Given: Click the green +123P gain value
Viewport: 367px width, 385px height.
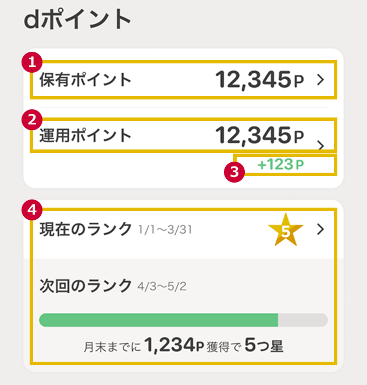Looking at the screenshot, I should click(281, 165).
